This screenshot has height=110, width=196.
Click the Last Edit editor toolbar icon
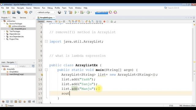[x=56, y=21]
